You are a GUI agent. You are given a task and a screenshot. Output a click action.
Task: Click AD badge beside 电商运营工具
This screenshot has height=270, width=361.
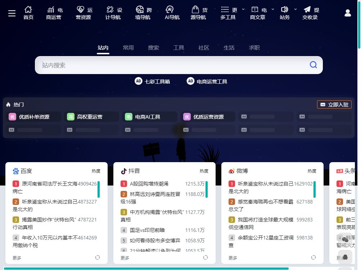pyautogui.click(x=190, y=81)
